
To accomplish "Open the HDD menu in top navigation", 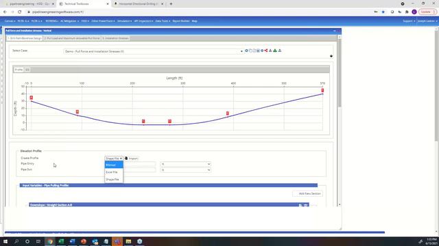I will (85, 21).
